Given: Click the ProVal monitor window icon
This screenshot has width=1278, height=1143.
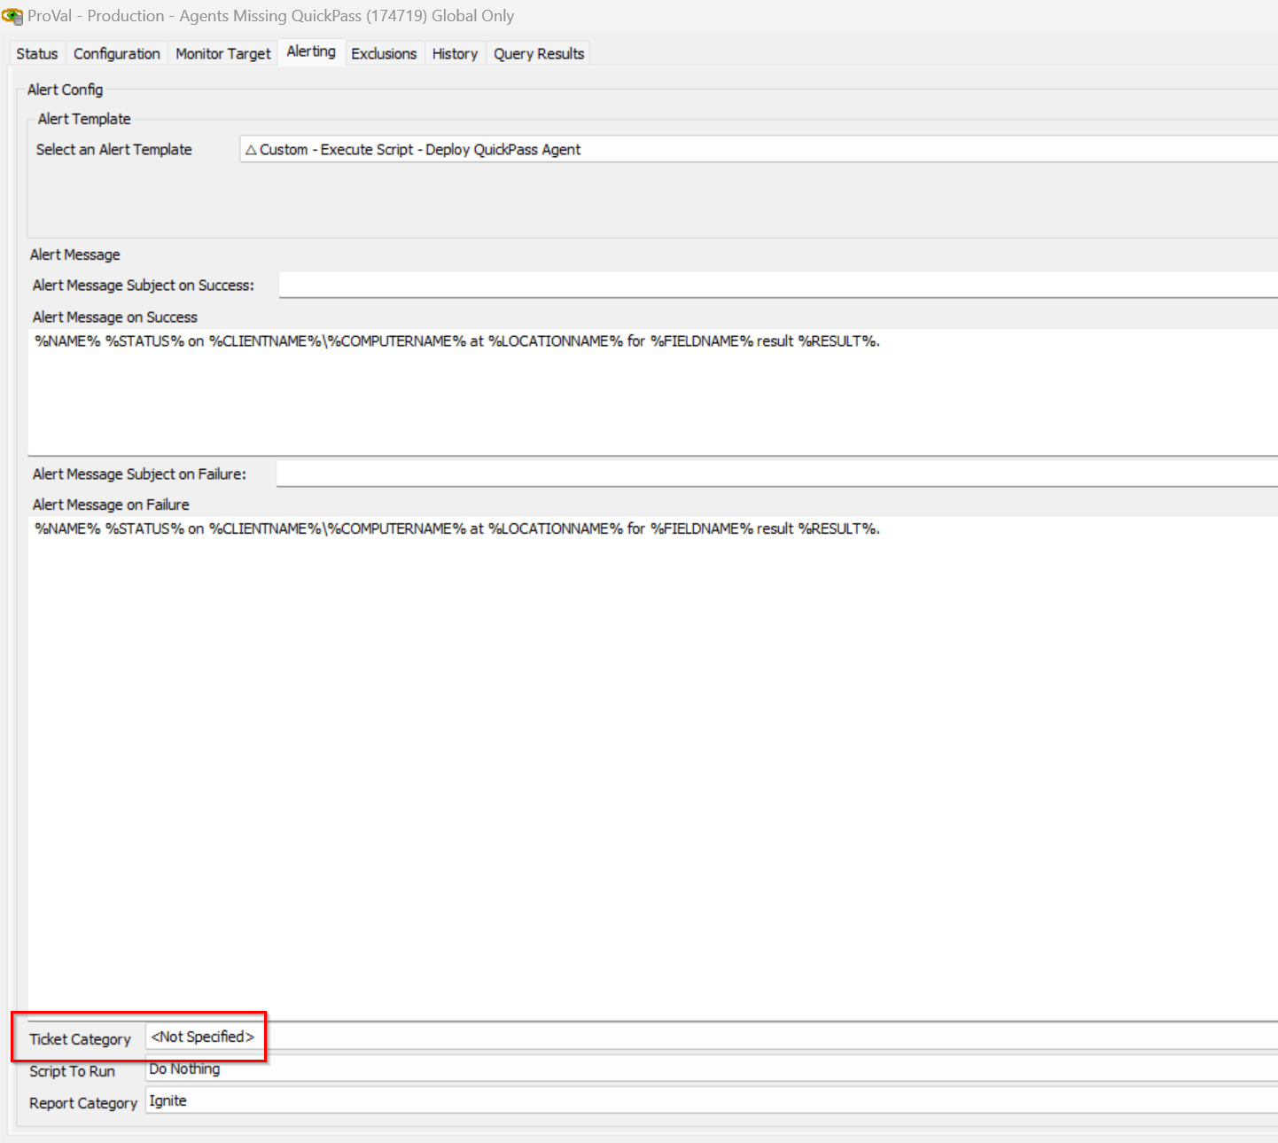Looking at the screenshot, I should [x=12, y=16].
